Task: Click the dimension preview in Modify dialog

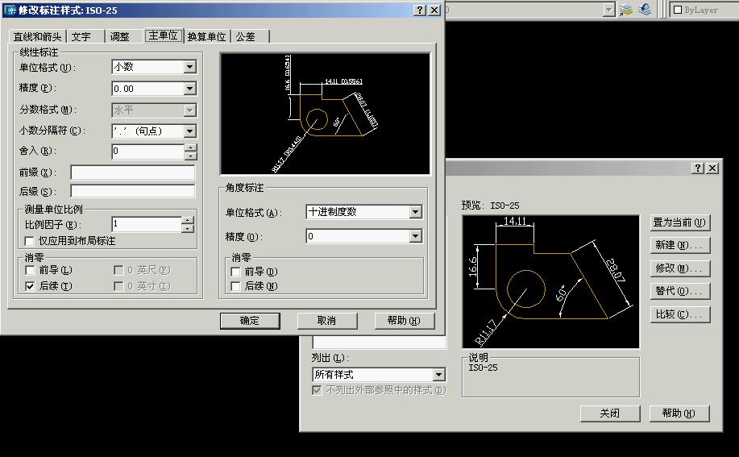Action: 326,114
